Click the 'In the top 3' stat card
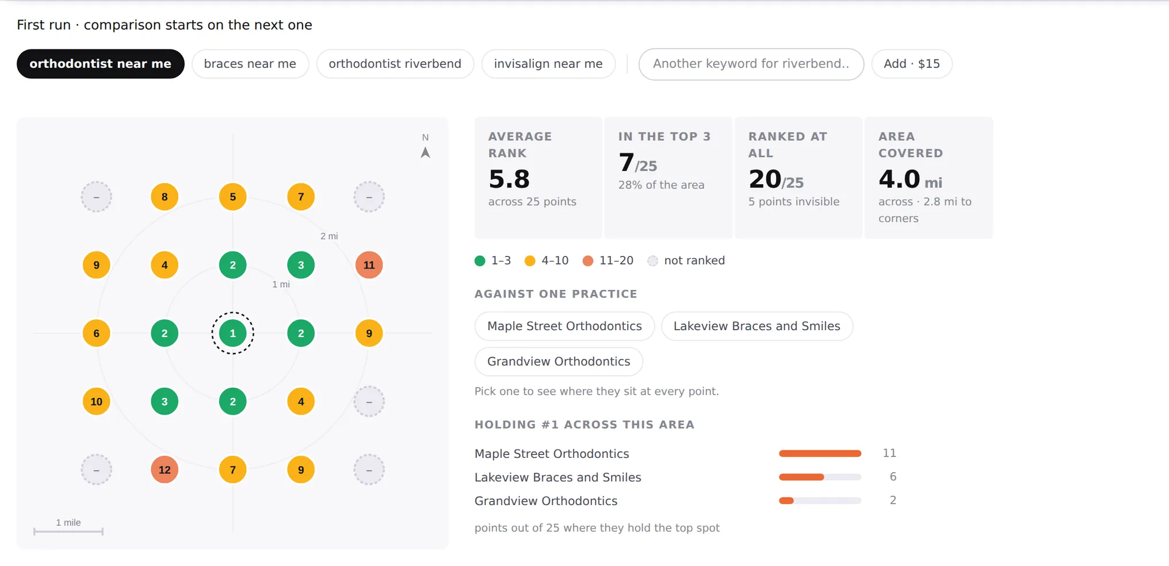This screenshot has height=566, width=1169. (668, 178)
